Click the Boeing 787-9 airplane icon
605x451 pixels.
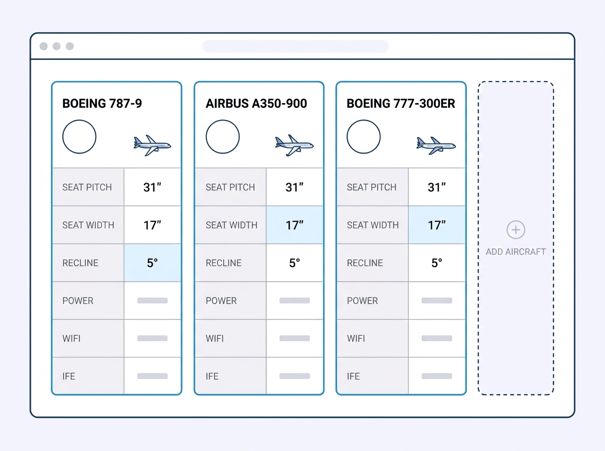(152, 145)
